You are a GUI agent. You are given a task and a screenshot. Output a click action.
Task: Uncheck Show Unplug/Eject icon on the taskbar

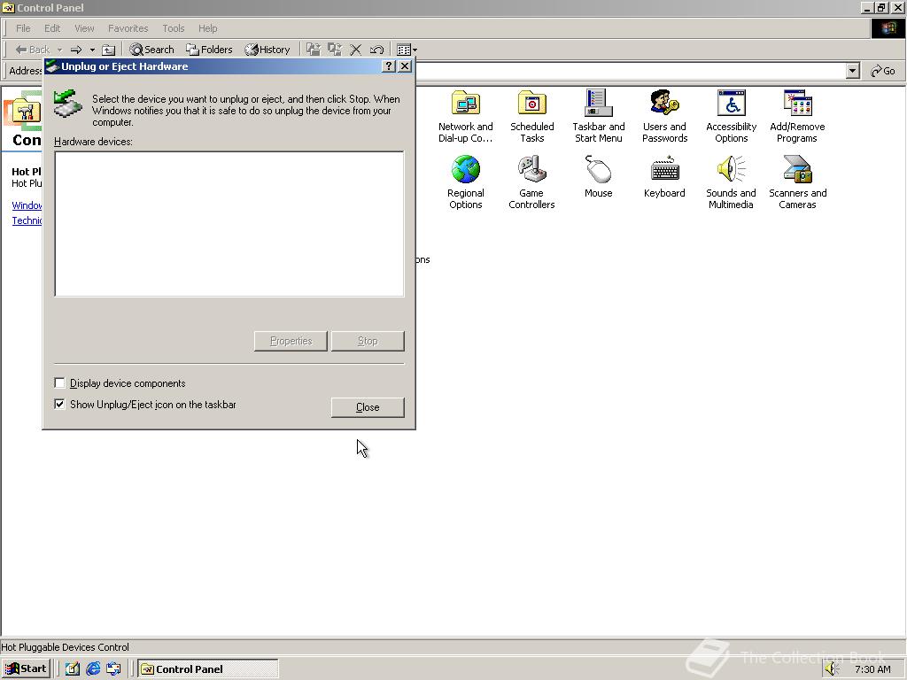59,404
